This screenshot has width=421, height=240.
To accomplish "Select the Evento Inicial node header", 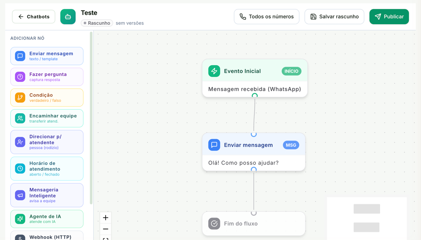I will point(255,71).
